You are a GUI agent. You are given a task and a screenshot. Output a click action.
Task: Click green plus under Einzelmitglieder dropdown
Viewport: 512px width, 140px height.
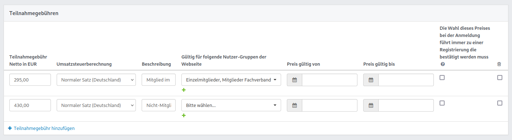point(184,90)
